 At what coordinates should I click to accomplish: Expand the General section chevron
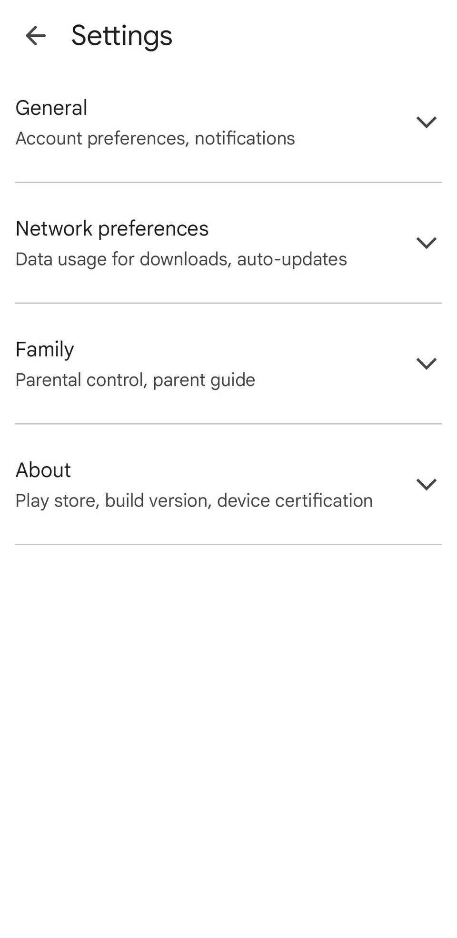pos(427,122)
